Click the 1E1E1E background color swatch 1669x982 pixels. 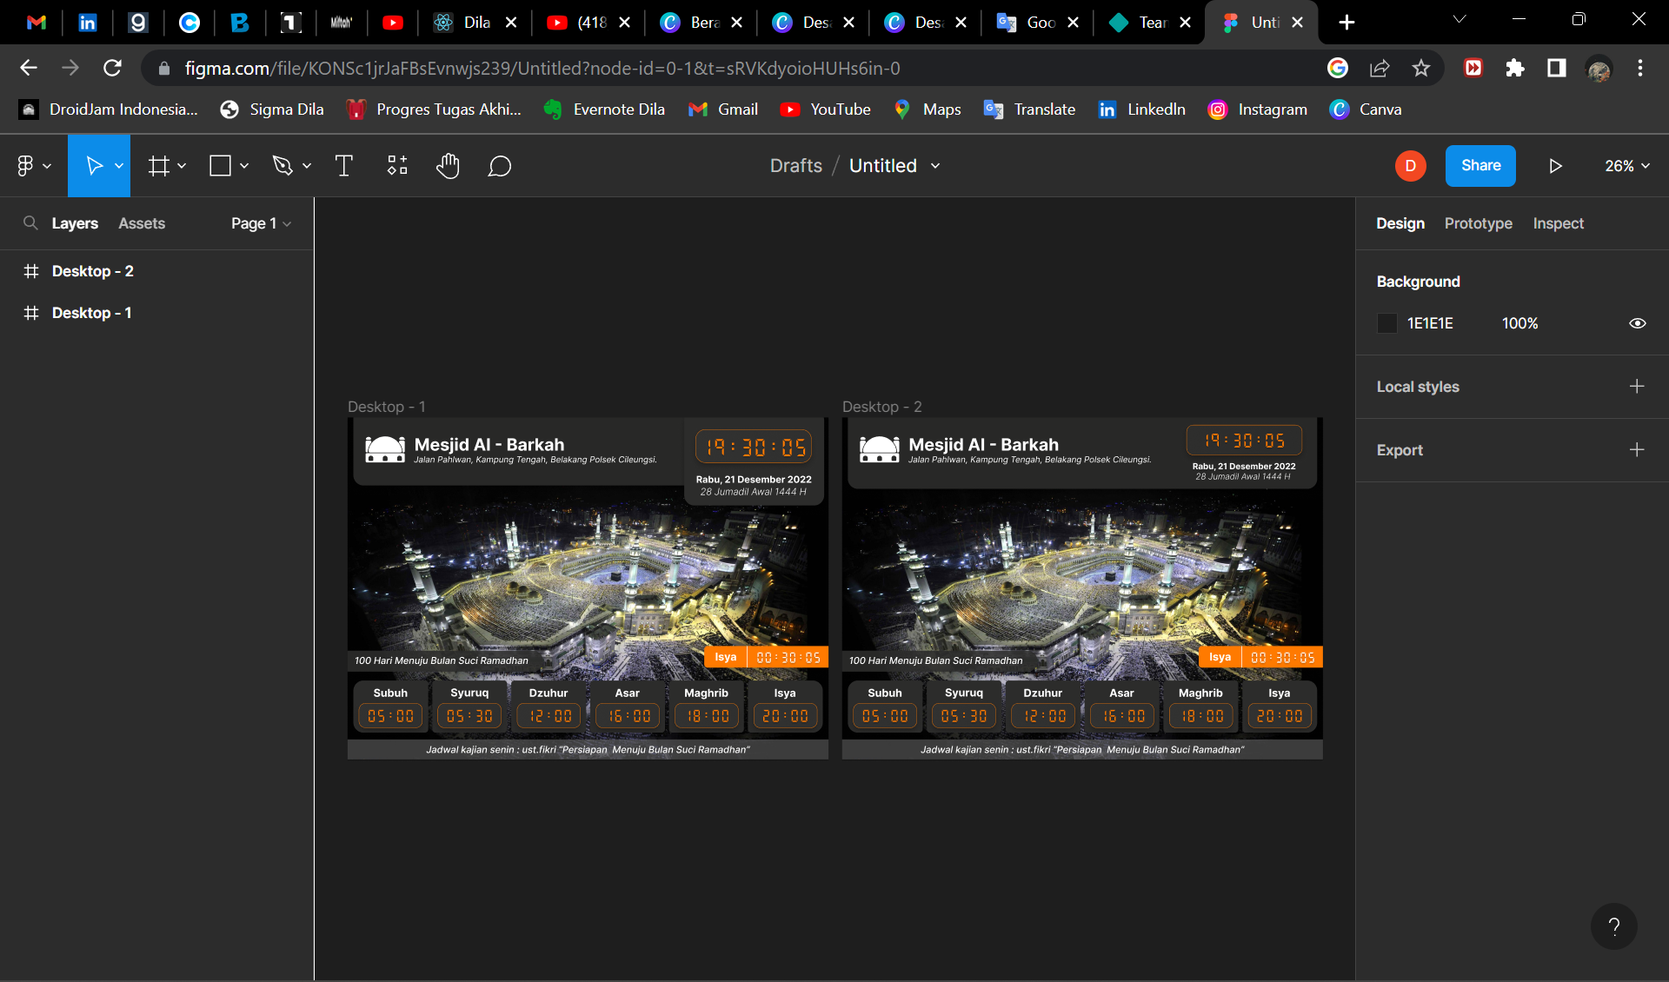(x=1387, y=323)
